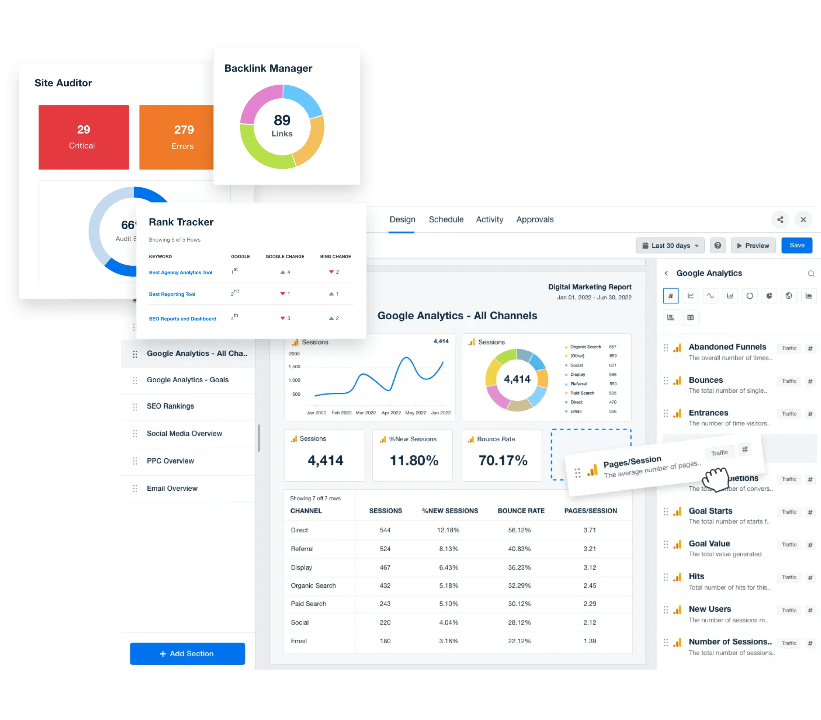Select the column chart widget type
821x720 pixels.
click(x=730, y=296)
